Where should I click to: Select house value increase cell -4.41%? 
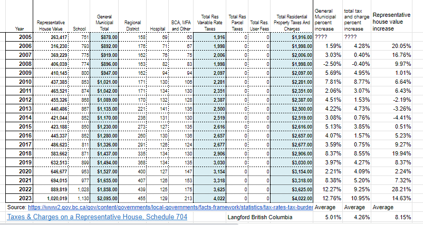[391, 118]
